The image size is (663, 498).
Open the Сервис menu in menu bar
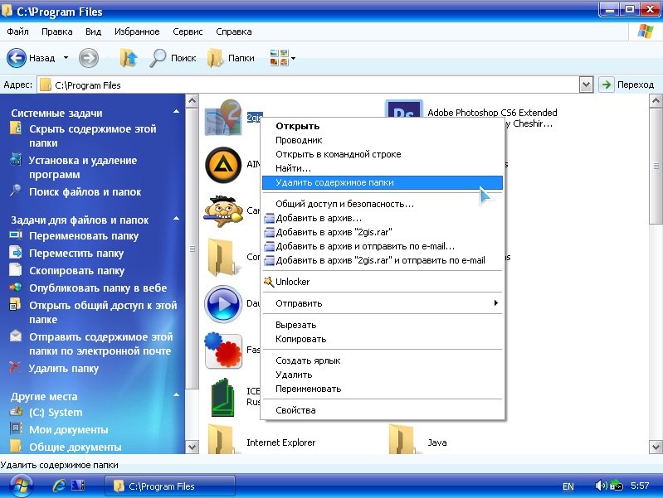coord(188,31)
